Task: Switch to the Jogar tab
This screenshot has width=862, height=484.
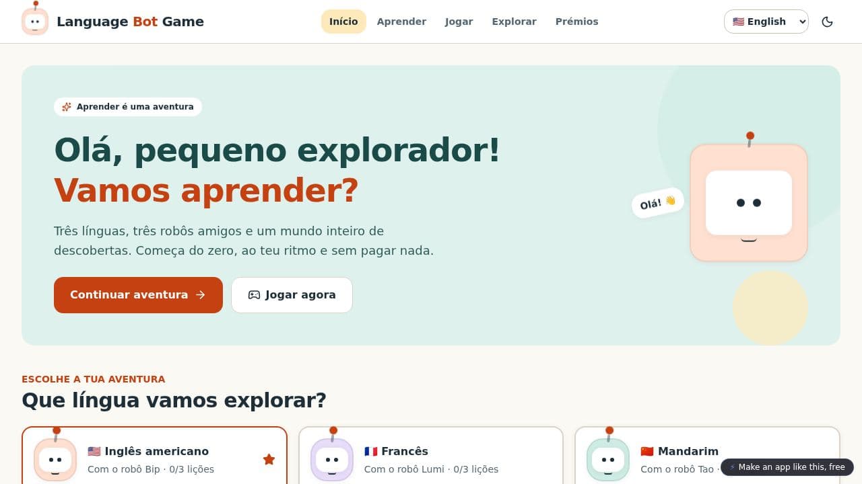Action: click(459, 22)
